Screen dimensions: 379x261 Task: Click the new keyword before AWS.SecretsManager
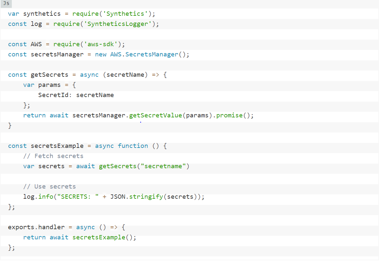[x=101, y=54]
